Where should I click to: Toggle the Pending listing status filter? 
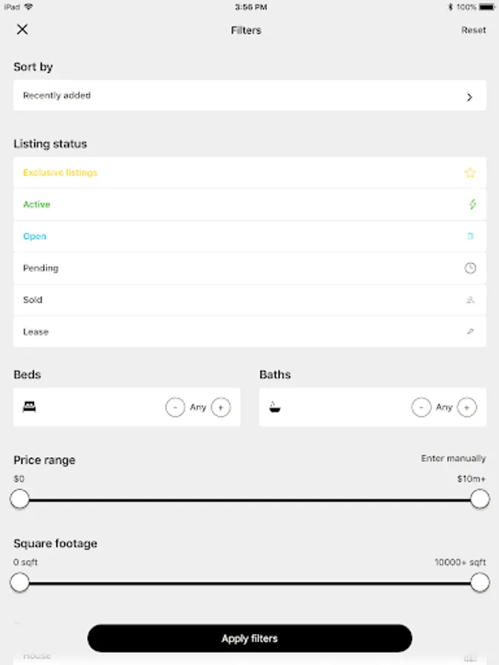pyautogui.click(x=250, y=268)
